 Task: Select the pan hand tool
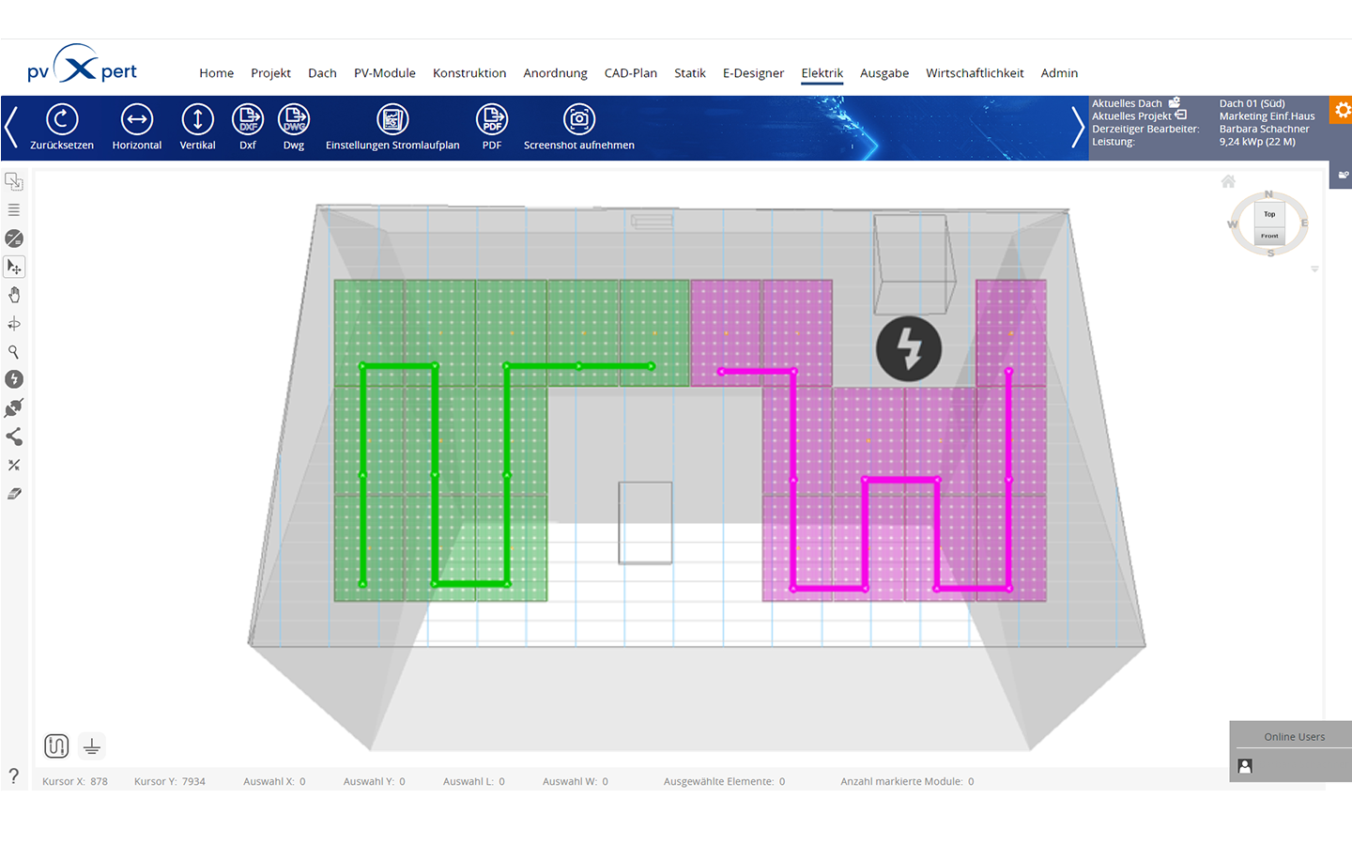(x=14, y=295)
